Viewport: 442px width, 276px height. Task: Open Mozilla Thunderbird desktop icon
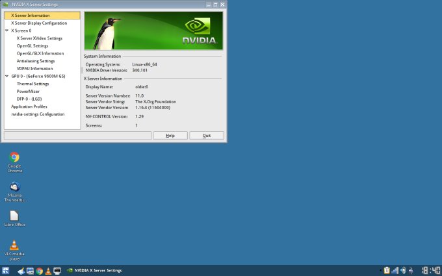[15, 192]
